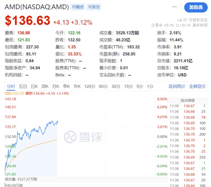Click the turnover amount 46.23亿

pos(123,40)
